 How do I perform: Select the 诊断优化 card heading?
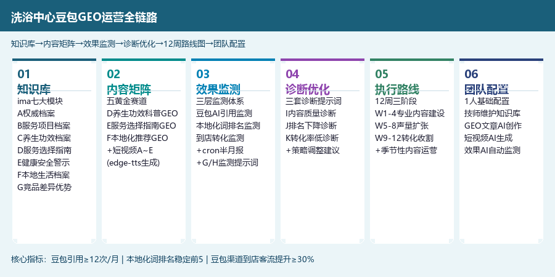308,89
